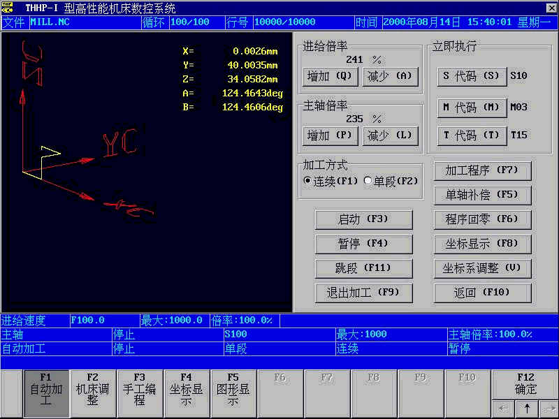Screen dimensions: 559x419
Task: Select the F1 自动加工 softkey
Action: click(46, 393)
